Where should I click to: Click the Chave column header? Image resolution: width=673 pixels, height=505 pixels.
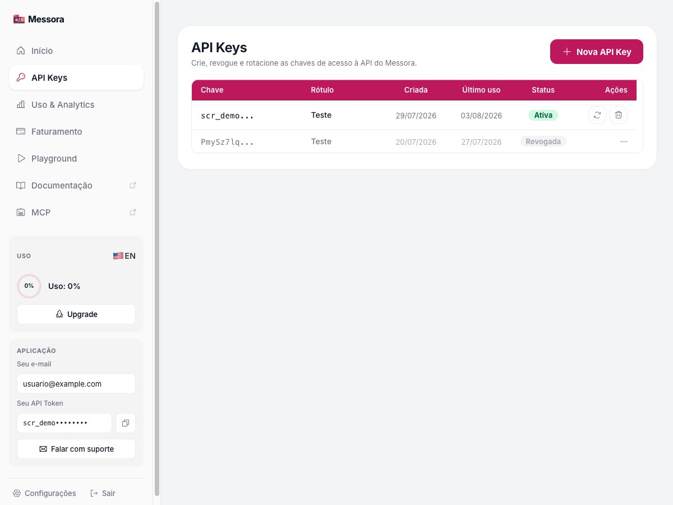pyautogui.click(x=212, y=90)
